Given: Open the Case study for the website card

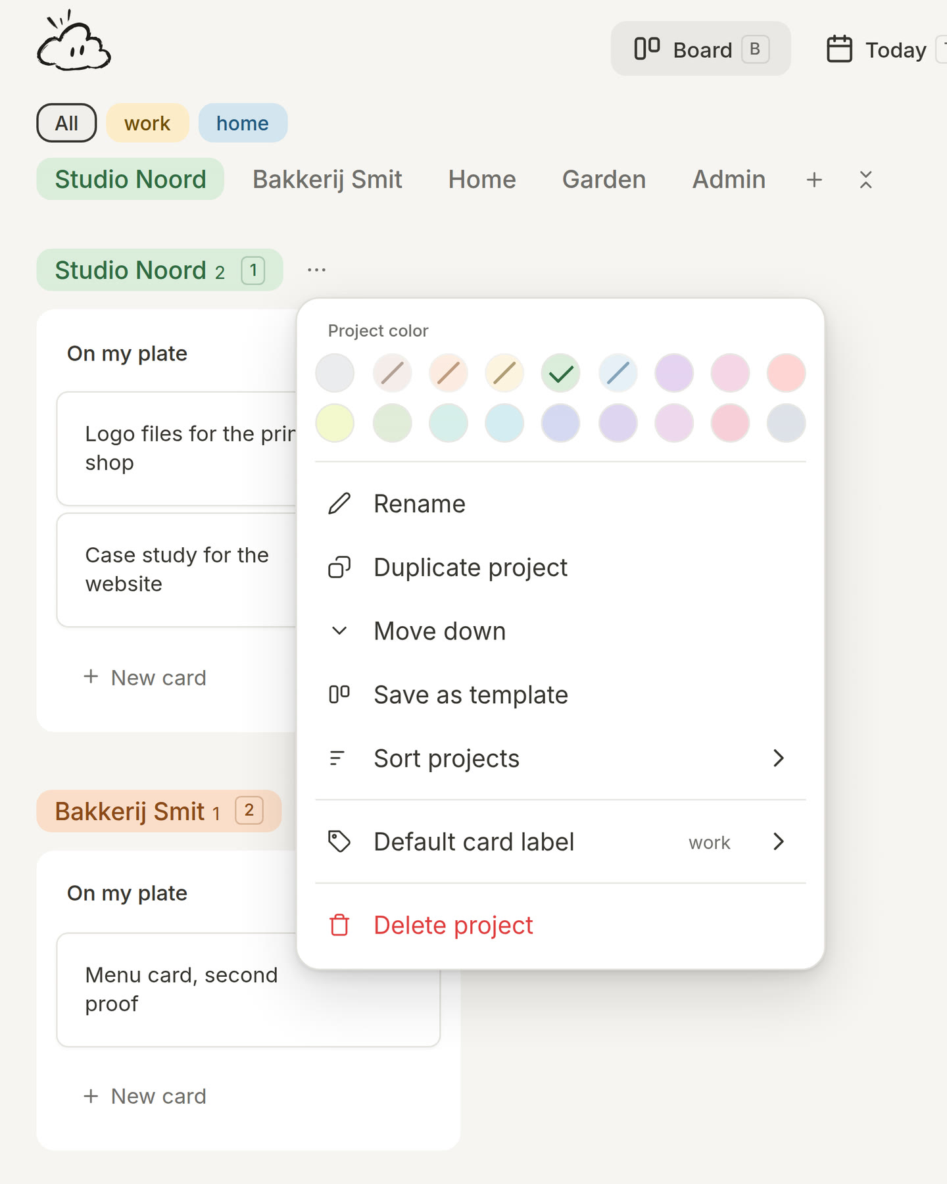Looking at the screenshot, I should [178, 570].
